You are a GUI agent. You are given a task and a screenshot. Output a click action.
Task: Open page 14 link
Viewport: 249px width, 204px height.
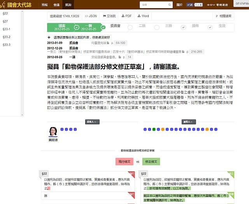coord(130,57)
